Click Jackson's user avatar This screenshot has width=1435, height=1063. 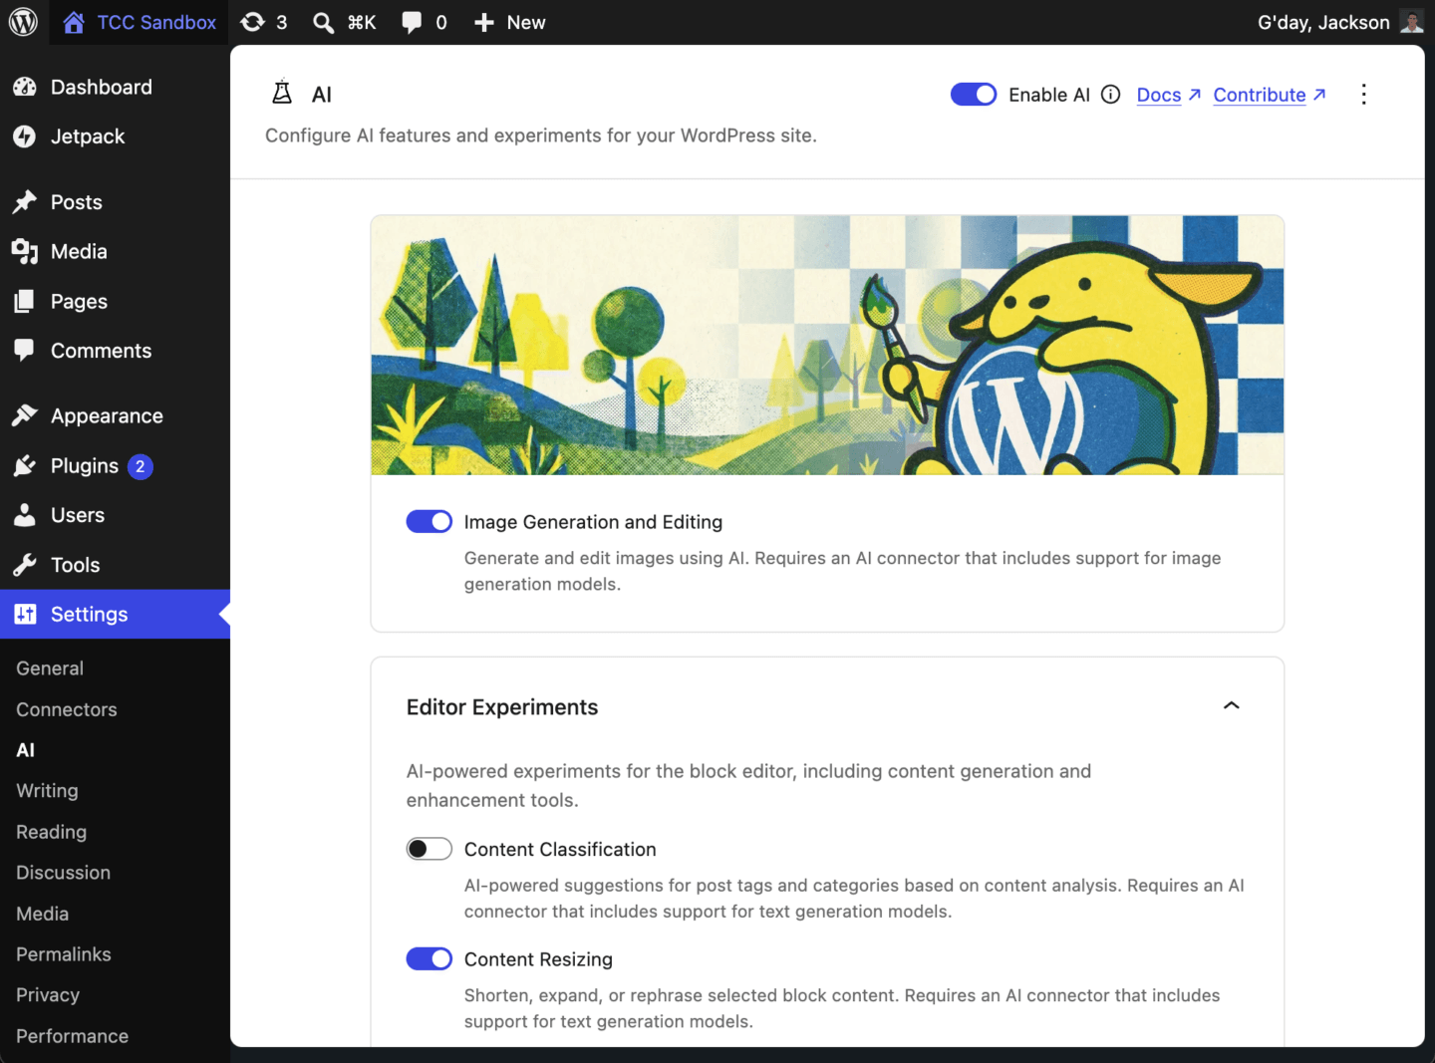coord(1411,22)
